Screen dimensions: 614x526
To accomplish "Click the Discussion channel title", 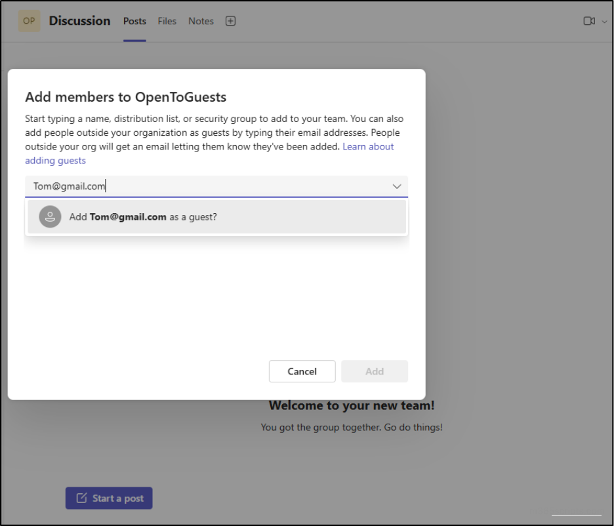I will (79, 21).
